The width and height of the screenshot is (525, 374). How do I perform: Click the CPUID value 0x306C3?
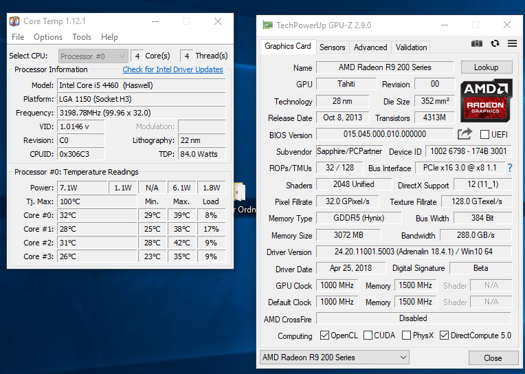point(81,154)
